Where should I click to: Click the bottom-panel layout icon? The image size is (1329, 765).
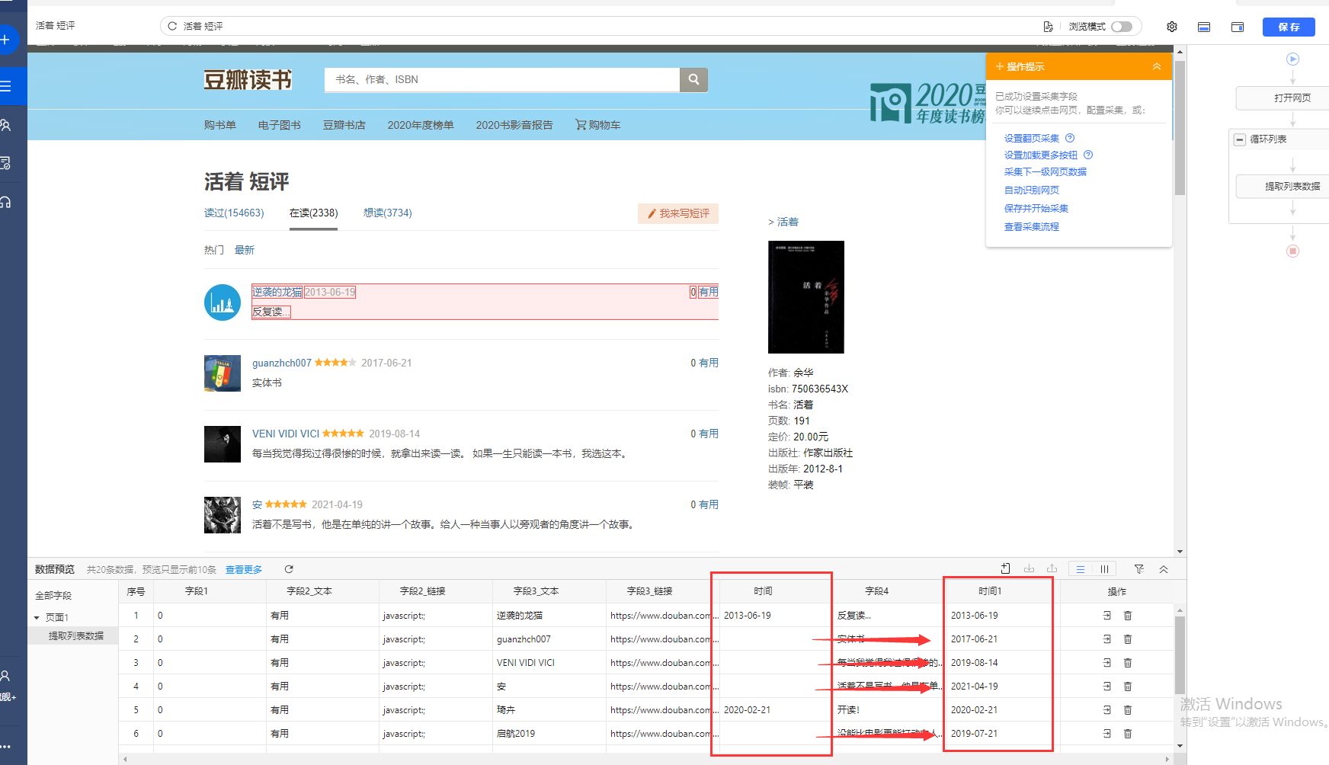[x=1204, y=27]
